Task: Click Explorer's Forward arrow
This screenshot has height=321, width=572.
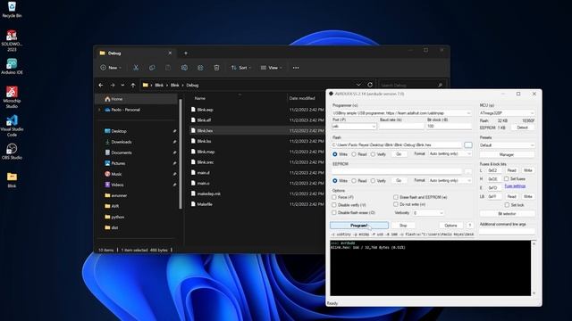Action: point(113,86)
